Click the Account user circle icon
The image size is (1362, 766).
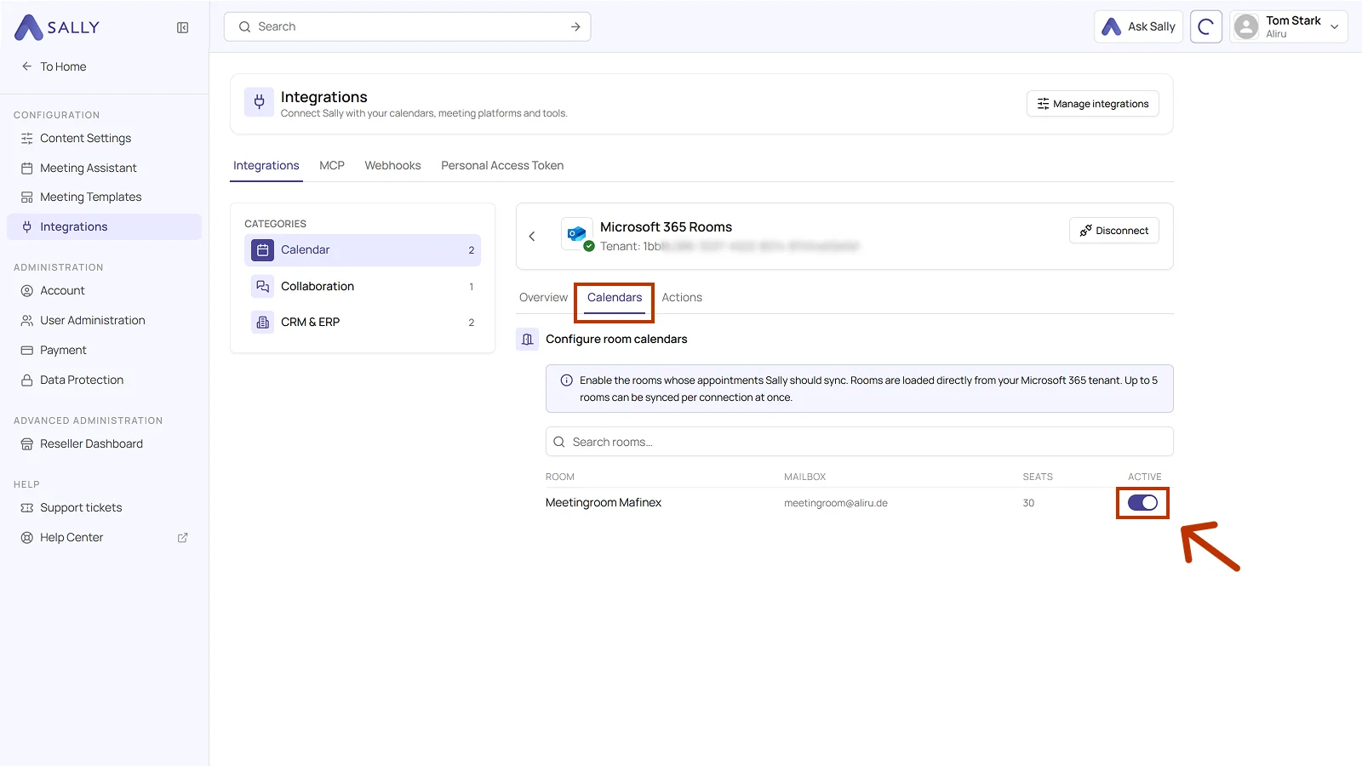click(x=27, y=290)
